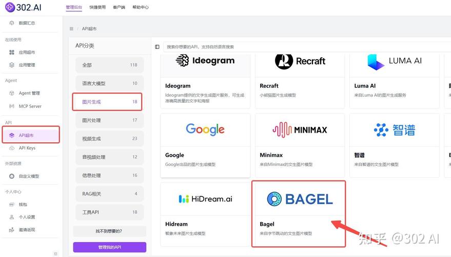Open the 智谱 card title
Image resolution: width=451 pixels, height=257 pixels.
pyautogui.click(x=359, y=155)
